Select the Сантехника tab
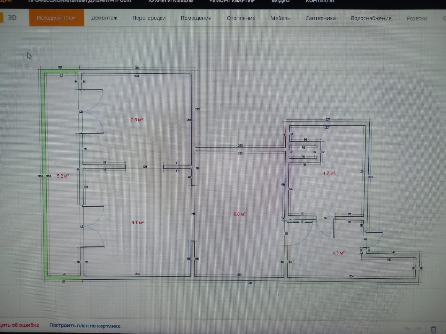The height and width of the screenshot is (334, 446). 321,18
